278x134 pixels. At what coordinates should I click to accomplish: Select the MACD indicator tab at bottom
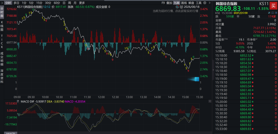(11, 133)
